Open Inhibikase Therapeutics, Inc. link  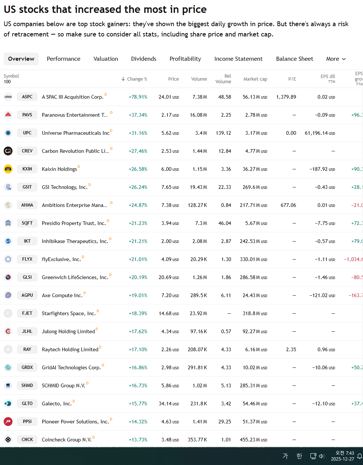pyautogui.click(x=75, y=241)
